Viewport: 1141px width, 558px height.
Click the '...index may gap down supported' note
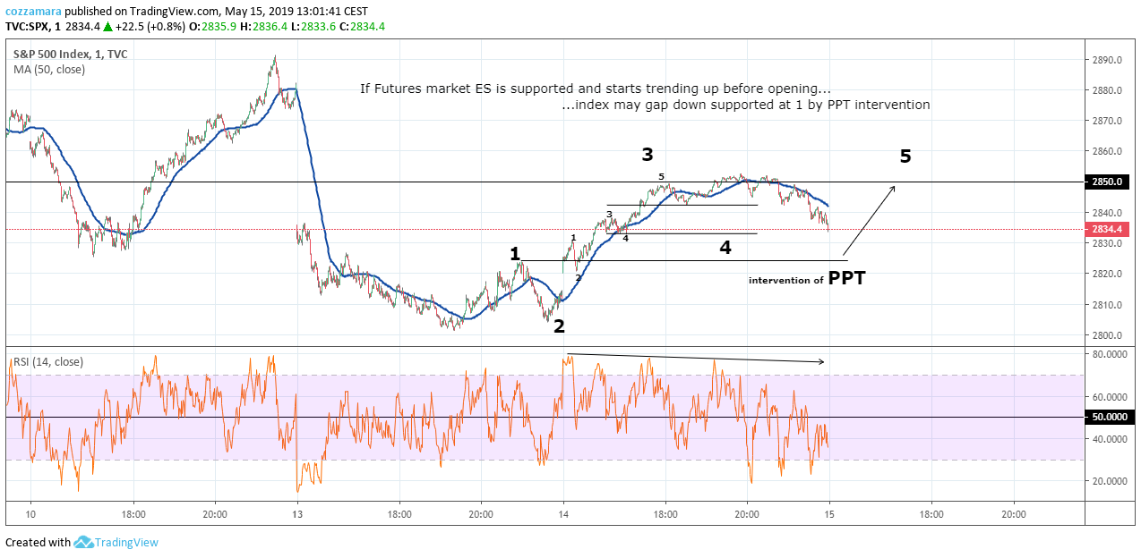[745, 105]
